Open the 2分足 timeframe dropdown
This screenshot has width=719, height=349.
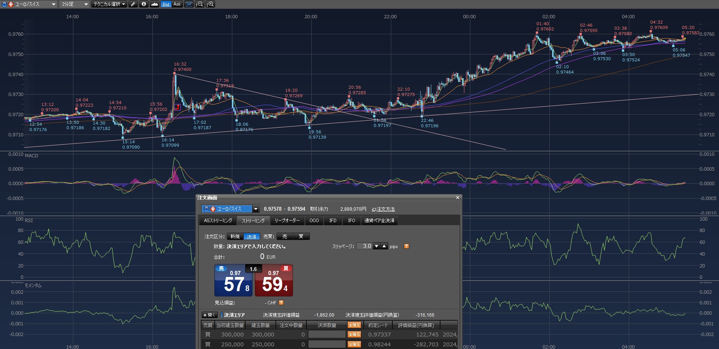(x=74, y=4)
